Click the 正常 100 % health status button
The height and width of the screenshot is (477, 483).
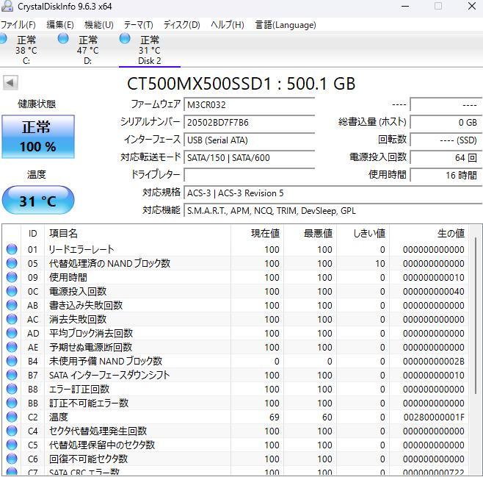point(38,137)
